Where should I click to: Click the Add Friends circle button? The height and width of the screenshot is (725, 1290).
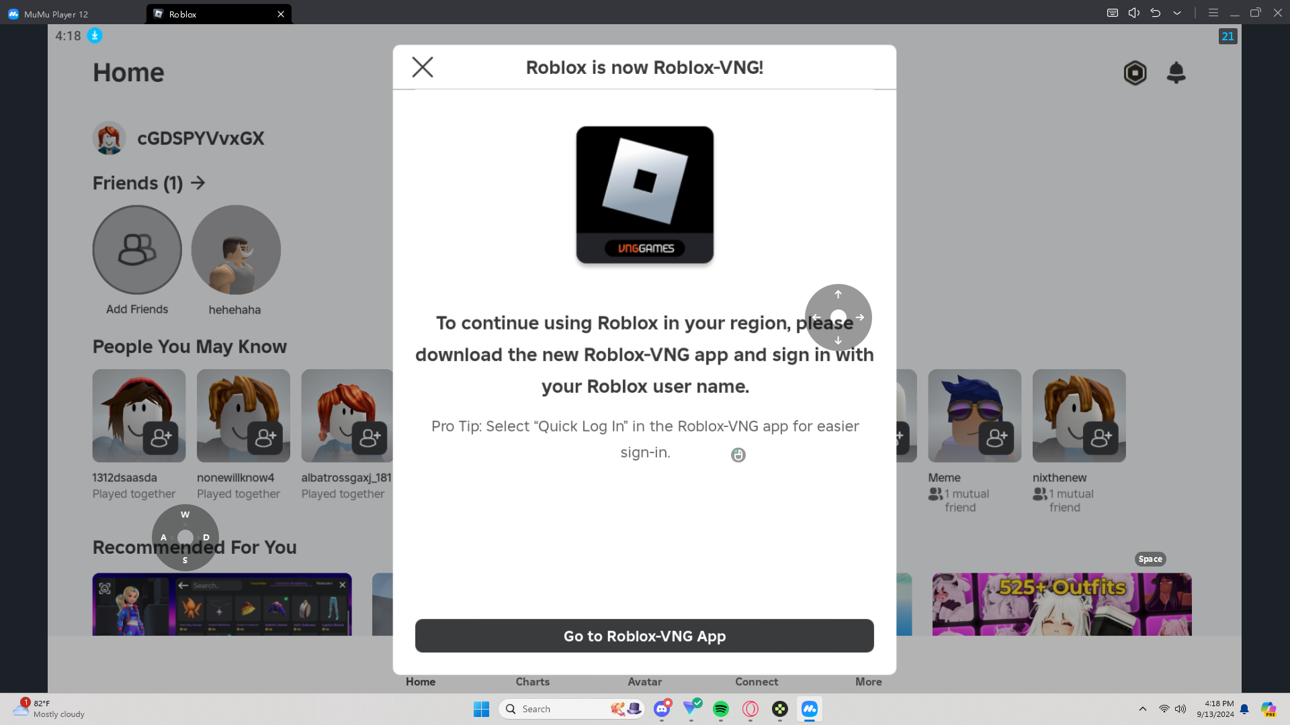tap(137, 250)
